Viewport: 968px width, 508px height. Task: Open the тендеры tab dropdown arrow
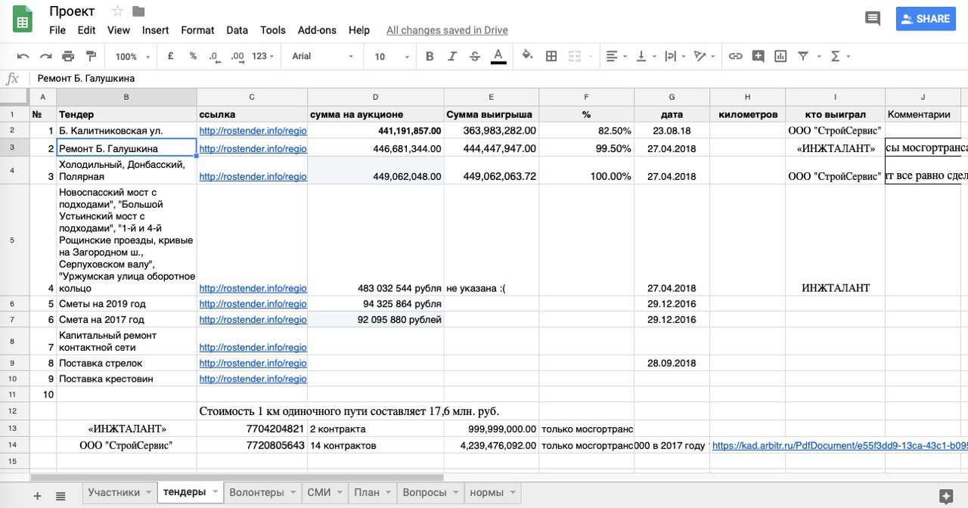point(215,492)
